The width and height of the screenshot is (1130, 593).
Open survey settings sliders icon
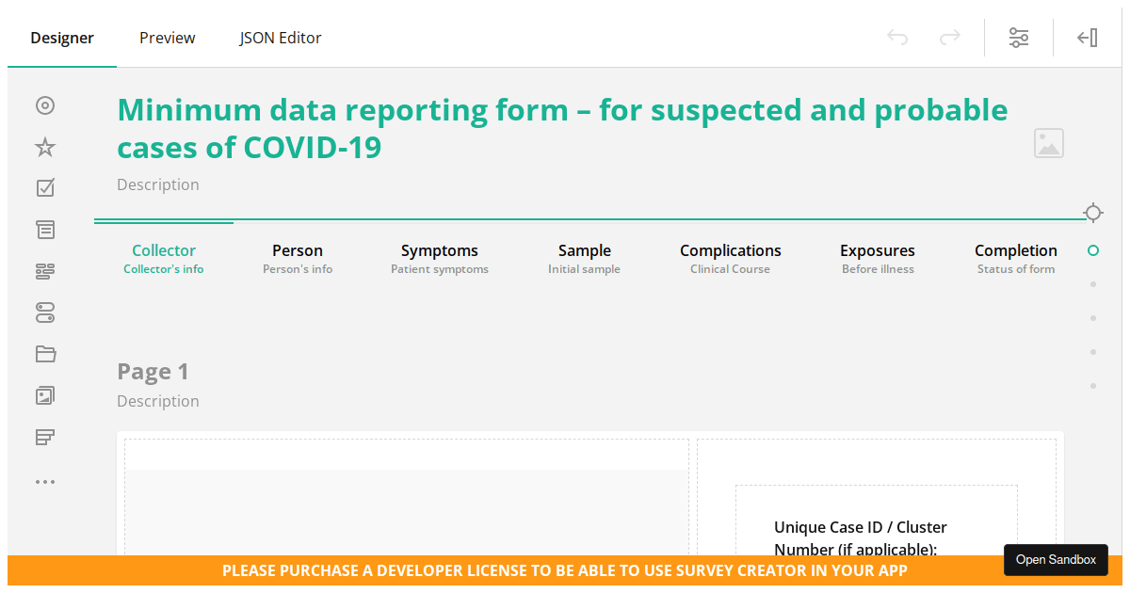(x=1019, y=38)
